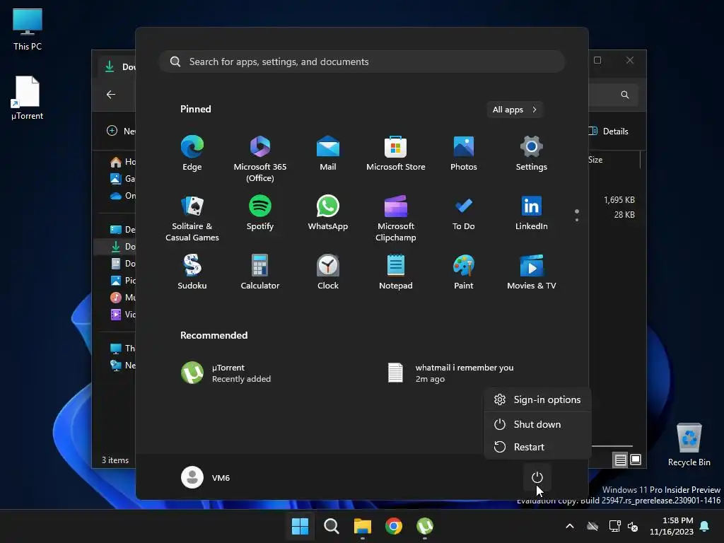Click the File Explorer search icon
724x543 pixels.
click(625, 94)
